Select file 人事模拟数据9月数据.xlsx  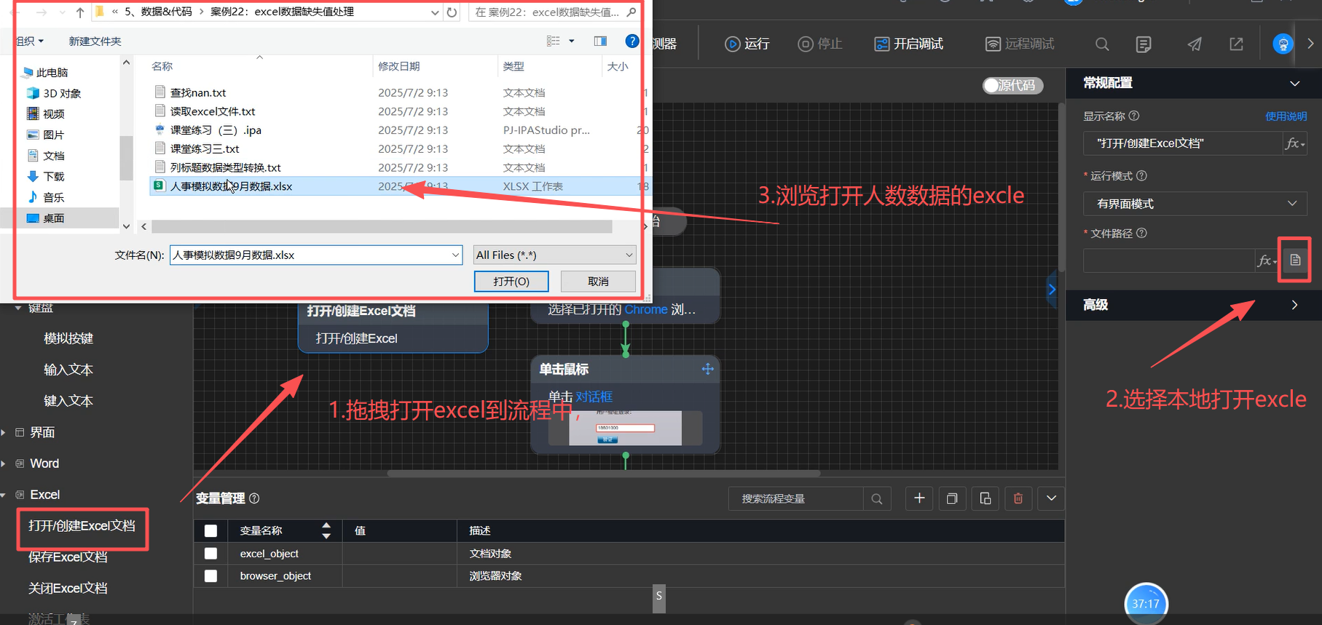[232, 186]
